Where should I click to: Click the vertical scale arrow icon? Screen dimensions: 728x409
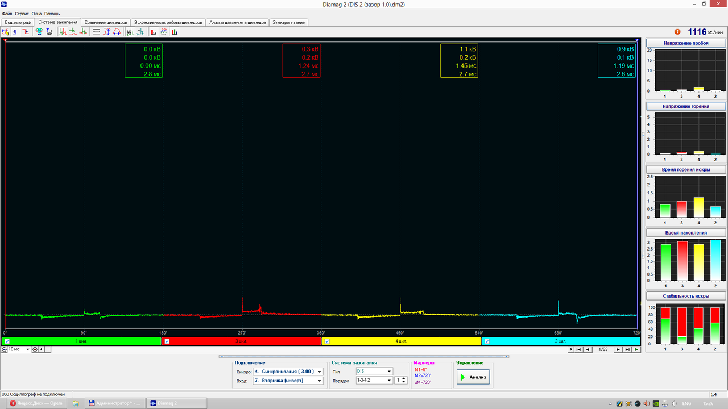click(106, 32)
